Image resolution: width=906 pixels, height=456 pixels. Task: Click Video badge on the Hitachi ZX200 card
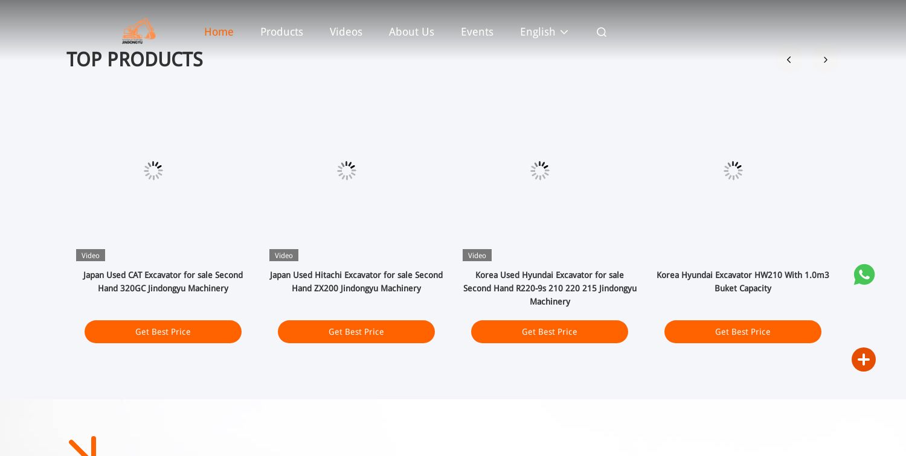pyautogui.click(x=283, y=255)
